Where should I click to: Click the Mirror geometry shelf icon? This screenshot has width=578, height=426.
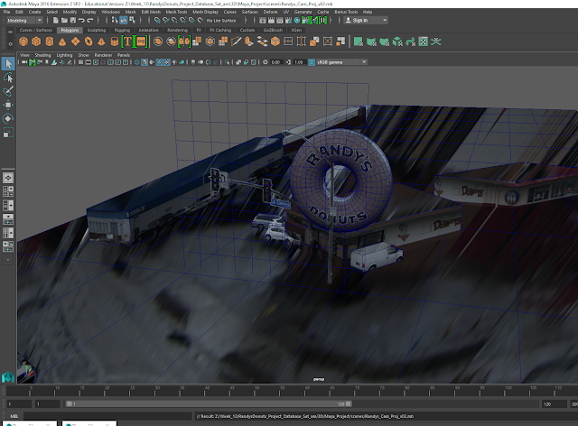pyautogui.click(x=184, y=42)
